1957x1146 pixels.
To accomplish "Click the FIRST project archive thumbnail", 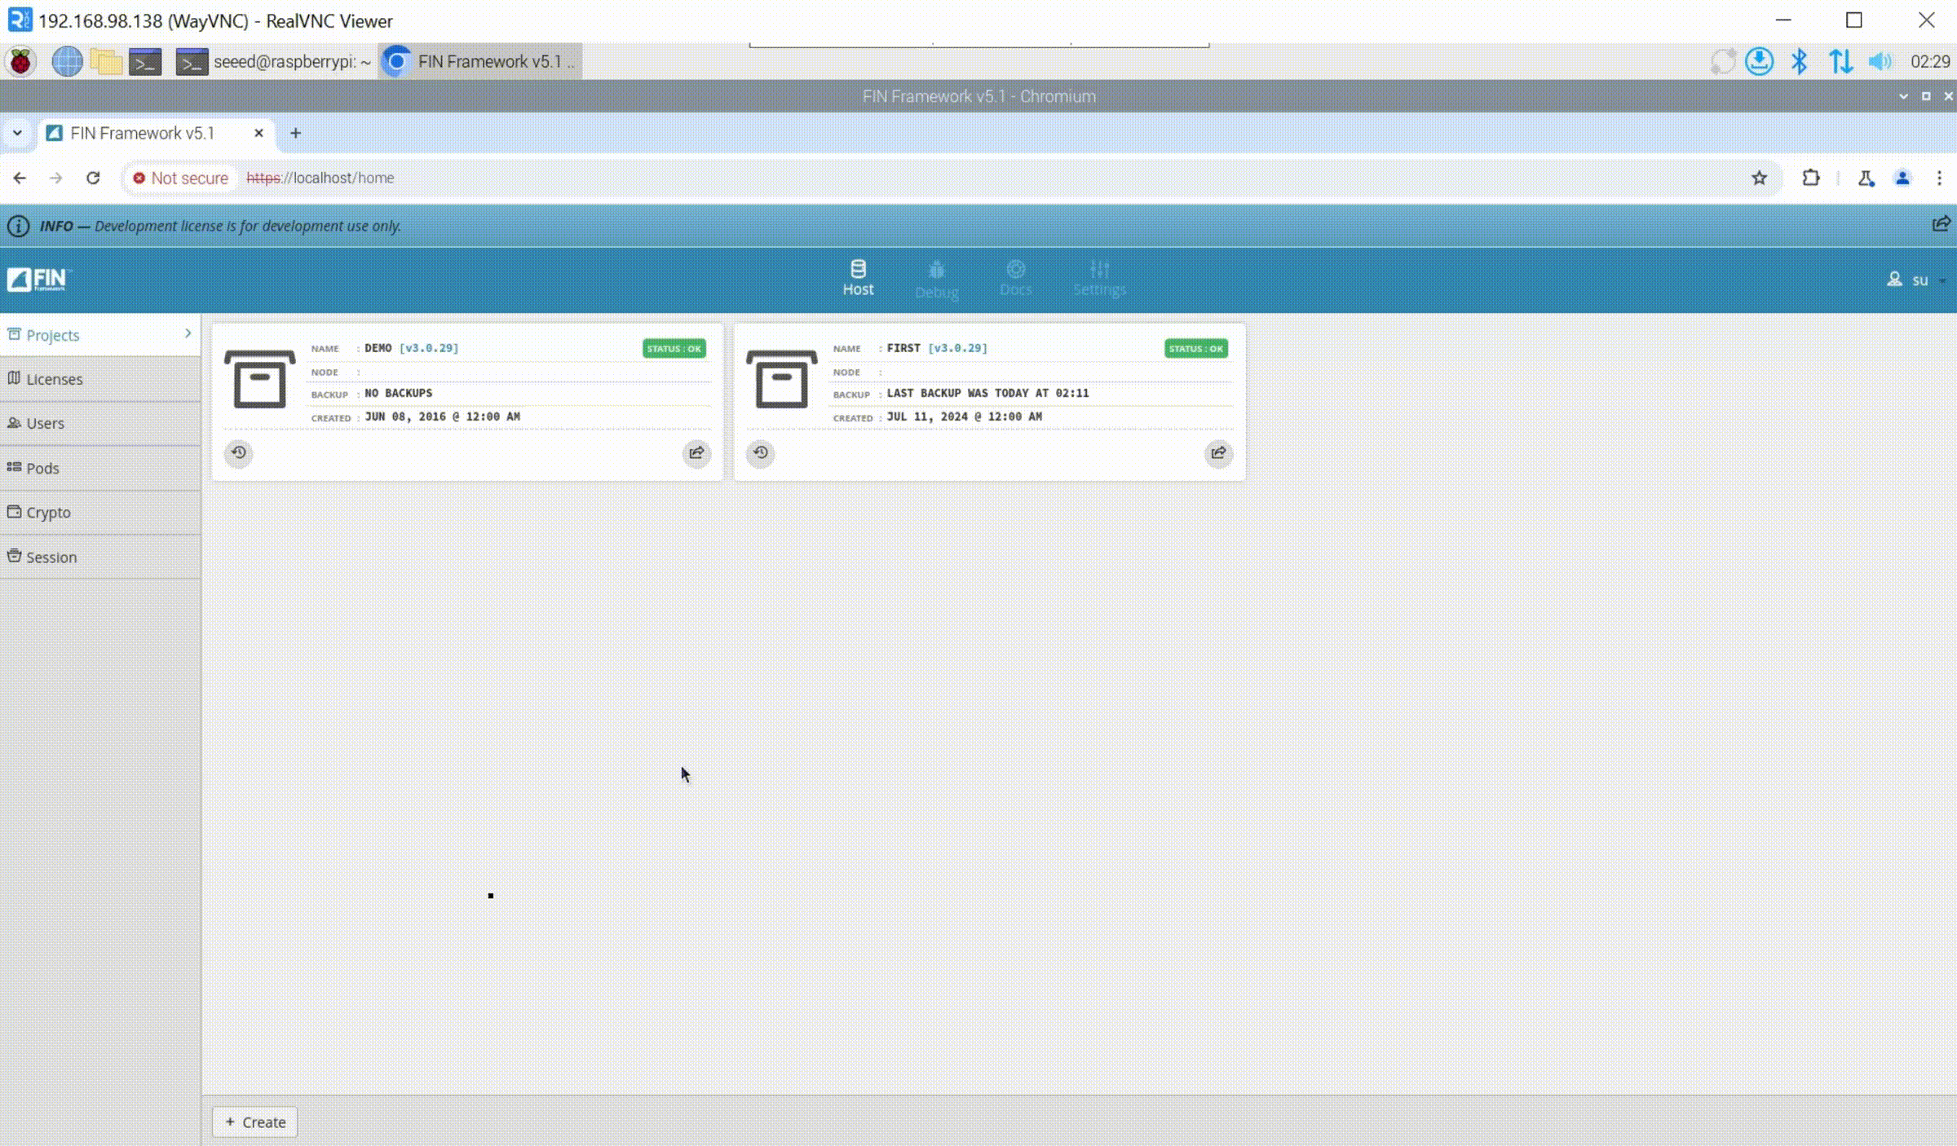I will [781, 379].
